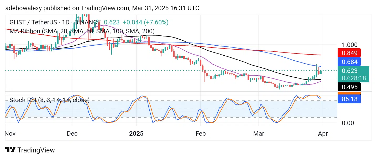377x159 pixels.
Task: Click the blue 0.684 SMA price label
Action: 349,62
